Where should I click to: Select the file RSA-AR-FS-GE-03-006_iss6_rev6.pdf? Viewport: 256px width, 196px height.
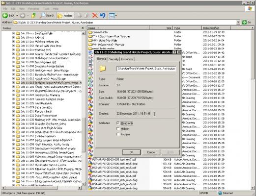tap(114, 176)
